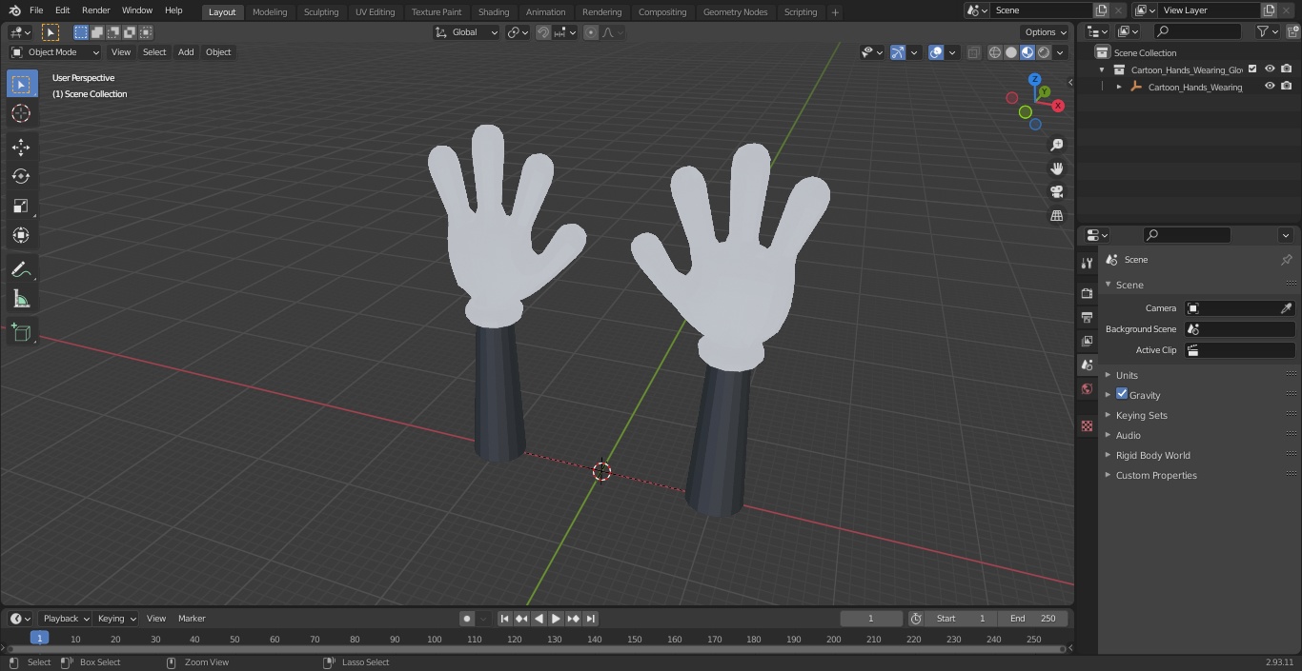Expand the Cartoon_Hands_Wearing tree item
Screen dimensions: 1302x671
[1119, 87]
